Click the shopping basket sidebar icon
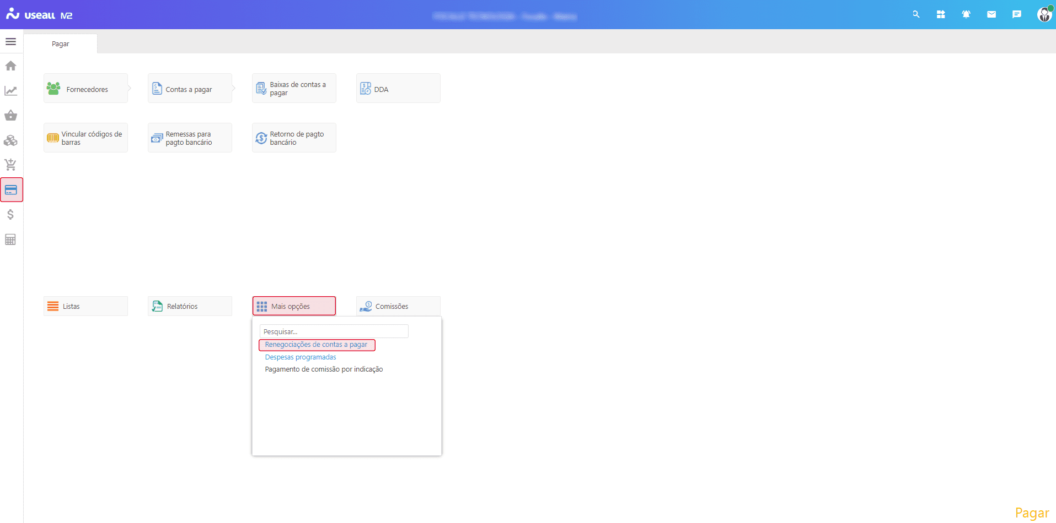This screenshot has width=1056, height=523. (10, 116)
